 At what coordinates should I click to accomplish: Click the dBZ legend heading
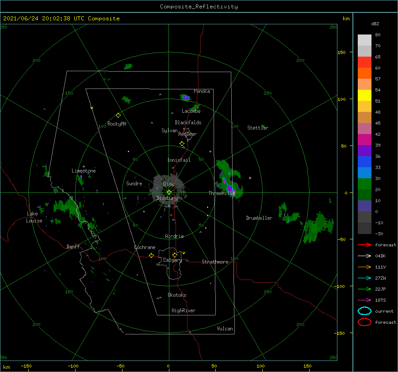(x=375, y=23)
